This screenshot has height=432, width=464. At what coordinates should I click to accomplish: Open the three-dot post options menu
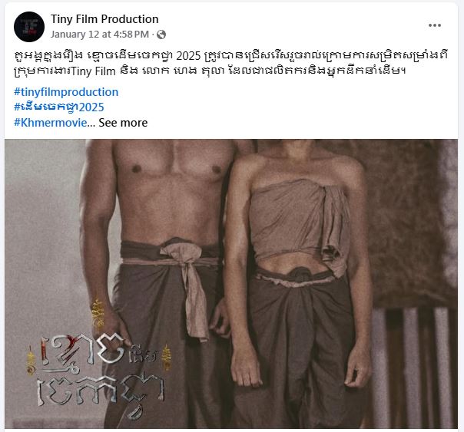[x=435, y=25]
